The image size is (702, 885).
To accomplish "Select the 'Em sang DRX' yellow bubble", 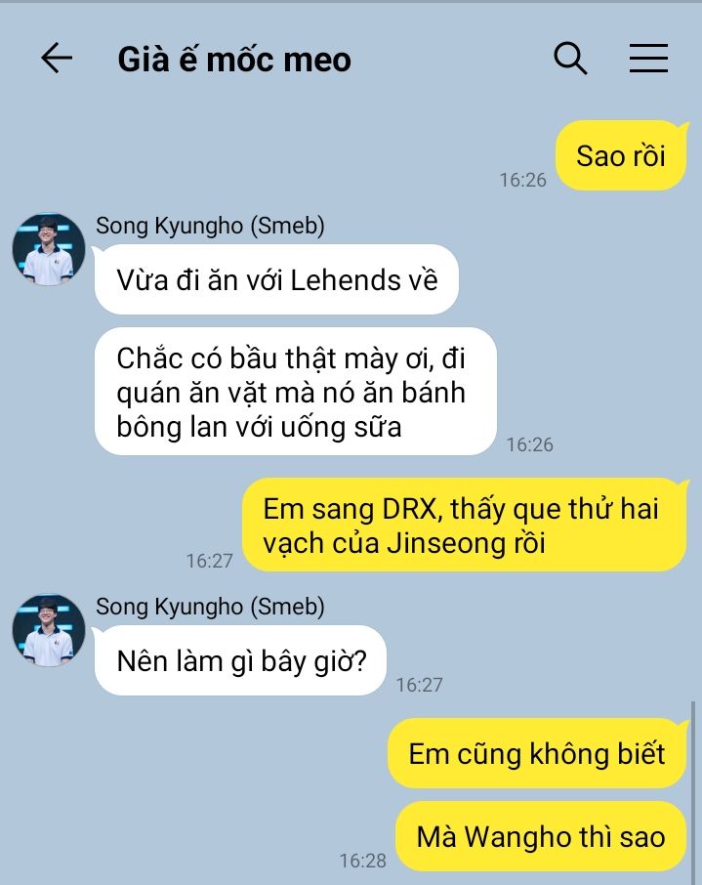I will pos(466,525).
